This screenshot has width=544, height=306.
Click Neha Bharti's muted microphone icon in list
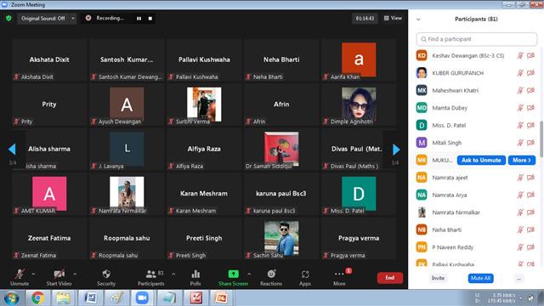click(x=520, y=229)
